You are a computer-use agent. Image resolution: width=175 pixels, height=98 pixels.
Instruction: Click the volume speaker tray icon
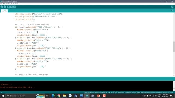[x=156, y=96]
